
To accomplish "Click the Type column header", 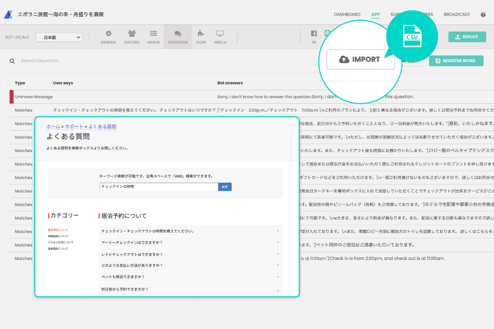I will [x=20, y=83].
